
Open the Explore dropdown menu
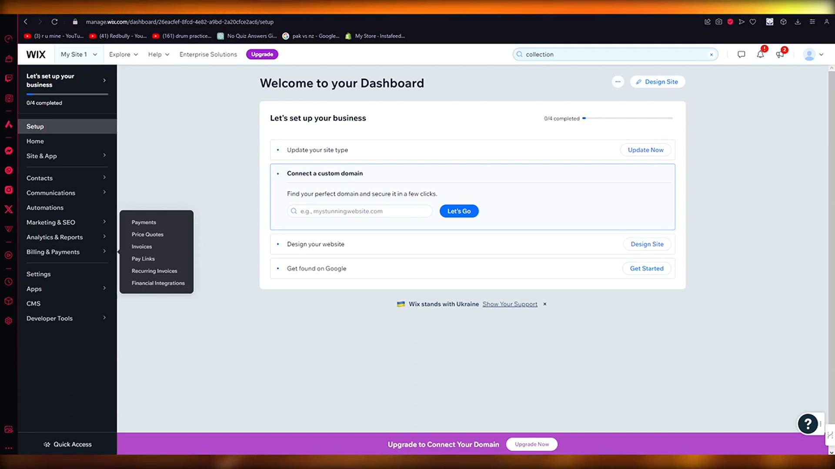click(x=124, y=54)
